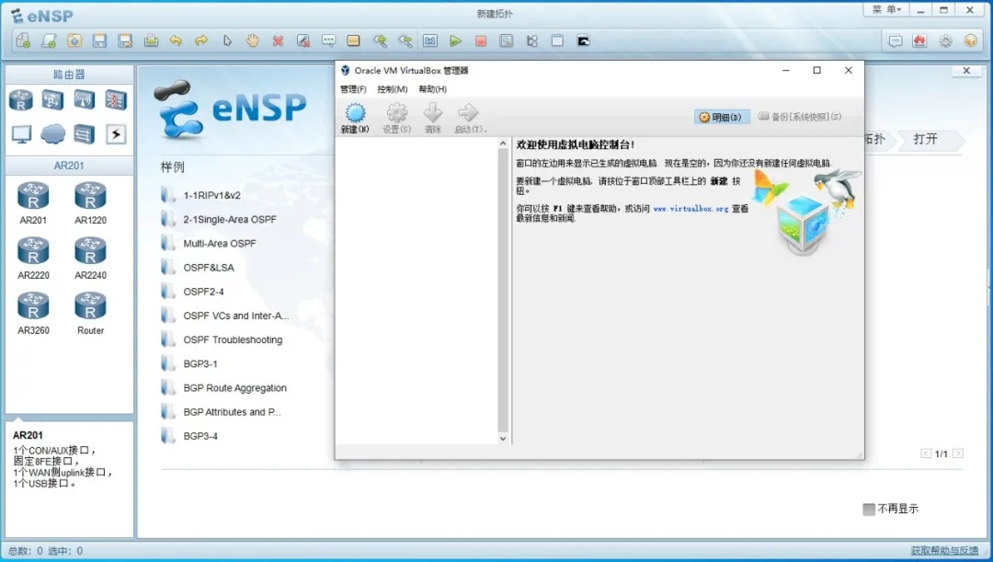Stop devices using the red square icon

[x=480, y=41]
